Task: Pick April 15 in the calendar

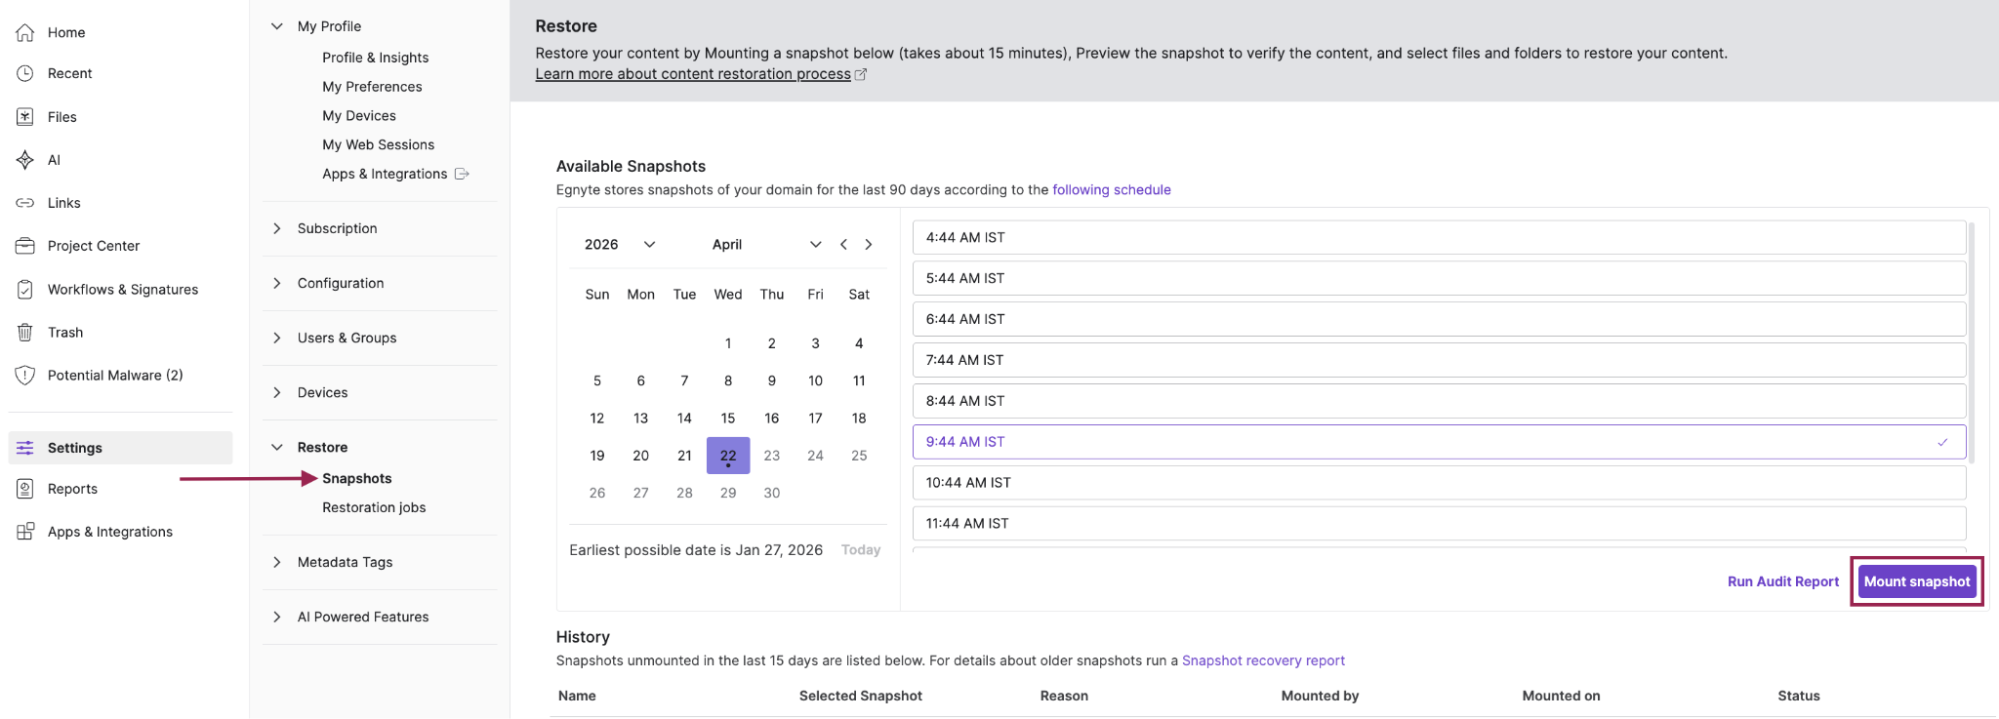Action: click(728, 419)
